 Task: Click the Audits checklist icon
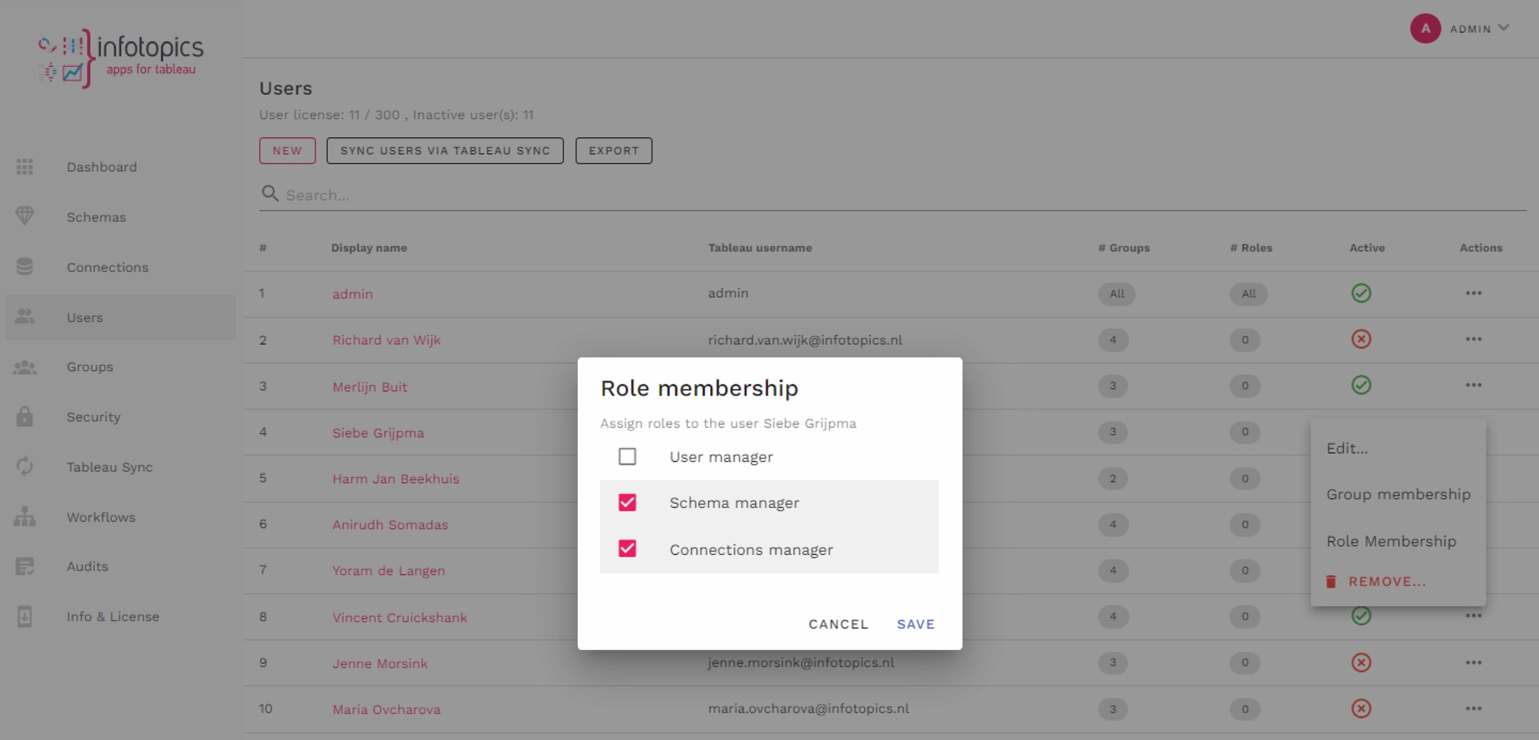coord(25,566)
